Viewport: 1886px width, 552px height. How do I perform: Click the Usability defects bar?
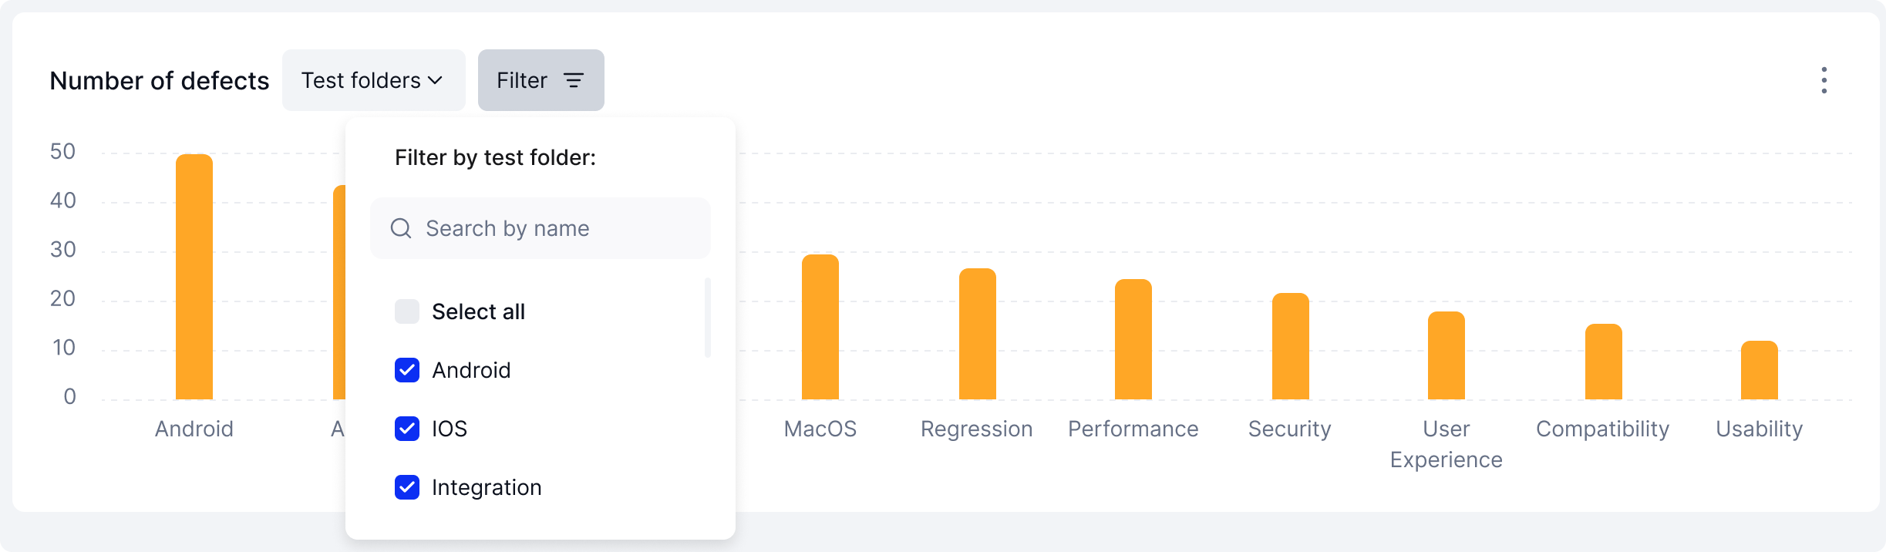tap(1760, 371)
